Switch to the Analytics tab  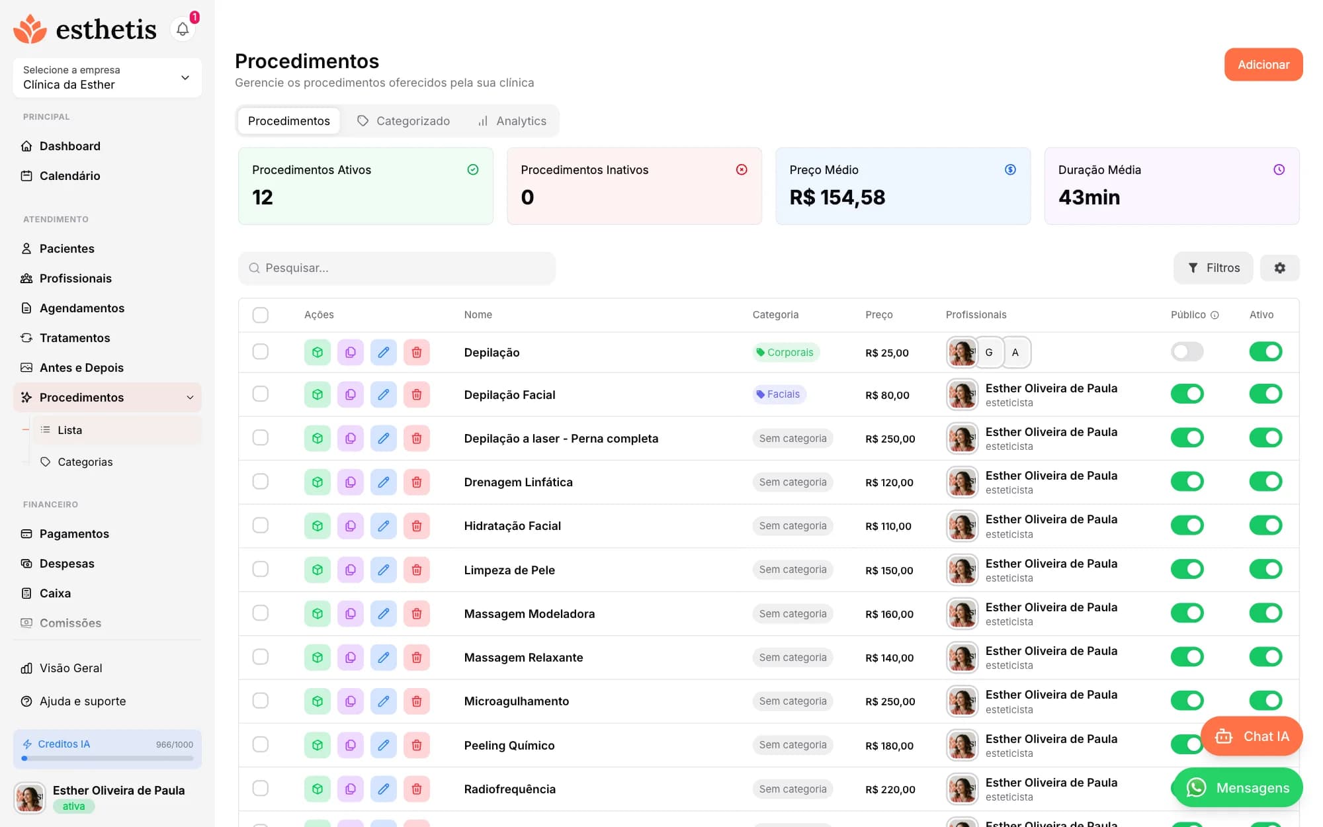(512, 121)
